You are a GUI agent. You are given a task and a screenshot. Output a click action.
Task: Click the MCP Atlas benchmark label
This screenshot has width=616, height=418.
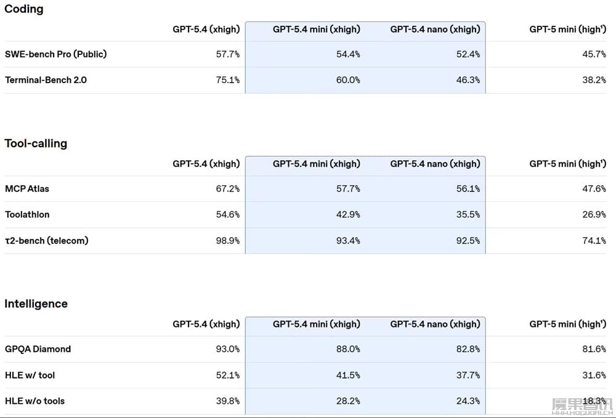27,189
